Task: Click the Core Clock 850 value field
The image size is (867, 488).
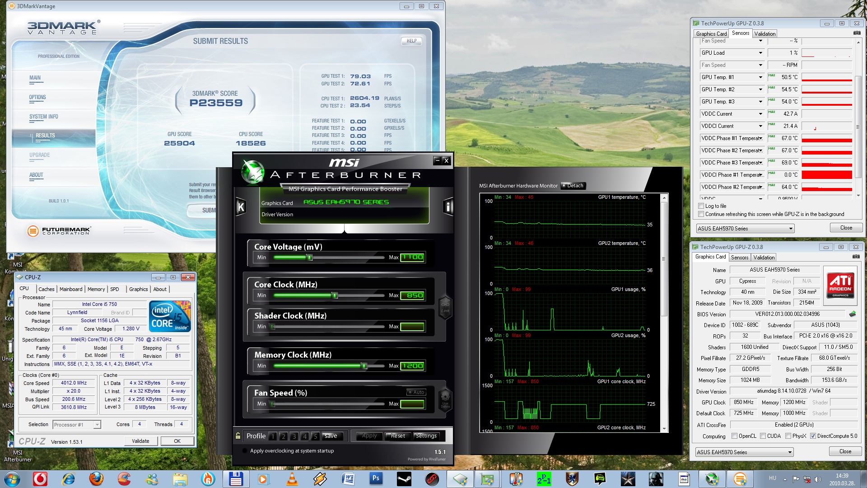Action: [412, 296]
